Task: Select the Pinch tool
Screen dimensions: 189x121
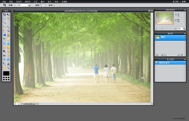Action: coord(8,59)
